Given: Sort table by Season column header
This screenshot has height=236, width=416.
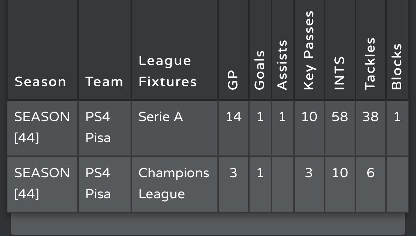Looking at the screenshot, I should point(40,82).
